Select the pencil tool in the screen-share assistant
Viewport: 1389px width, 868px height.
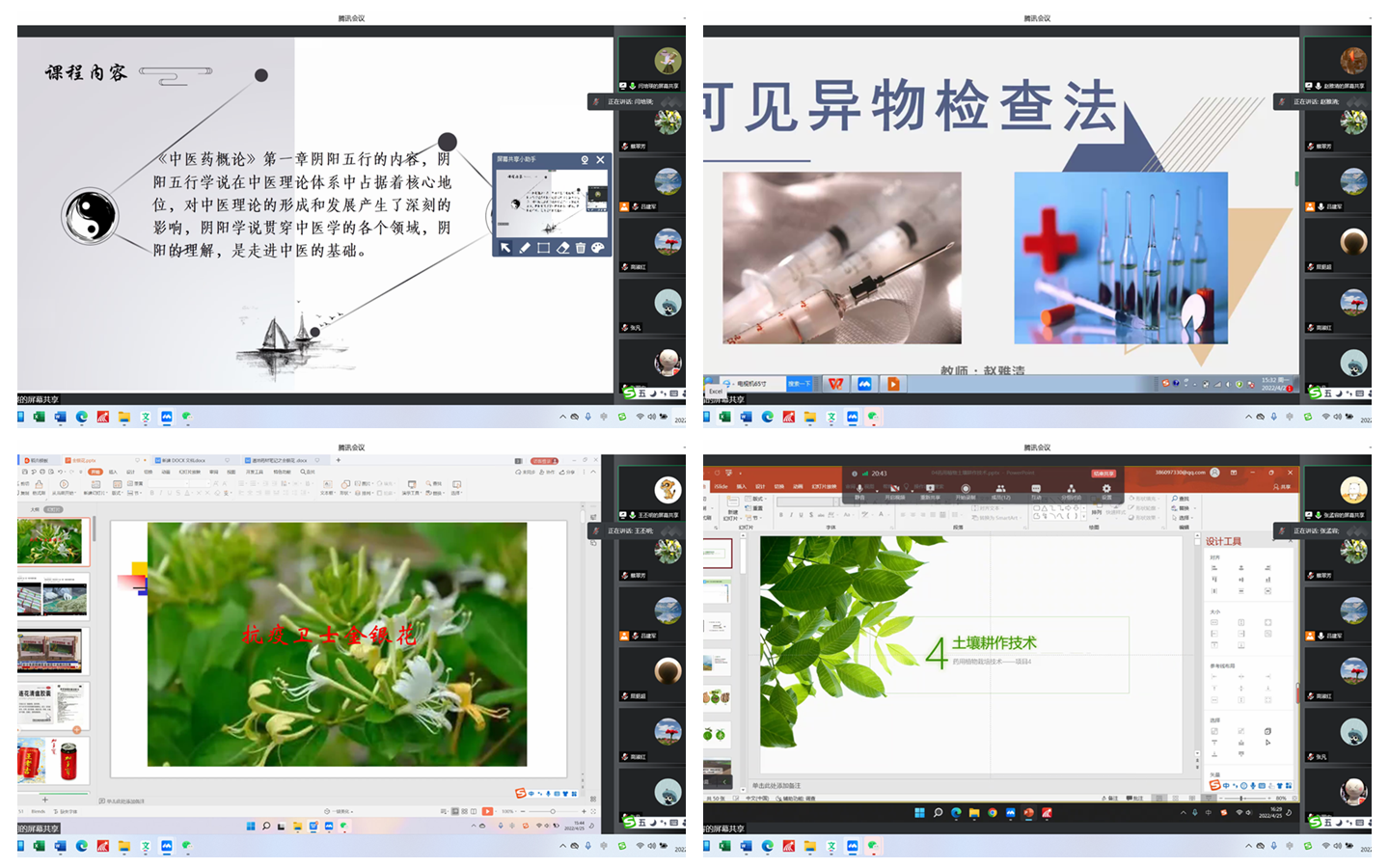coord(525,248)
